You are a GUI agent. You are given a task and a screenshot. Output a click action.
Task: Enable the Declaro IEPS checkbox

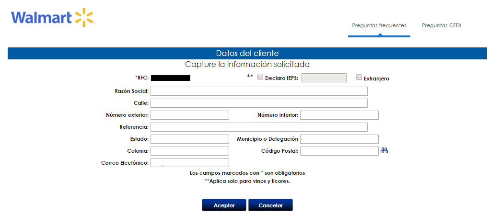pyautogui.click(x=260, y=77)
